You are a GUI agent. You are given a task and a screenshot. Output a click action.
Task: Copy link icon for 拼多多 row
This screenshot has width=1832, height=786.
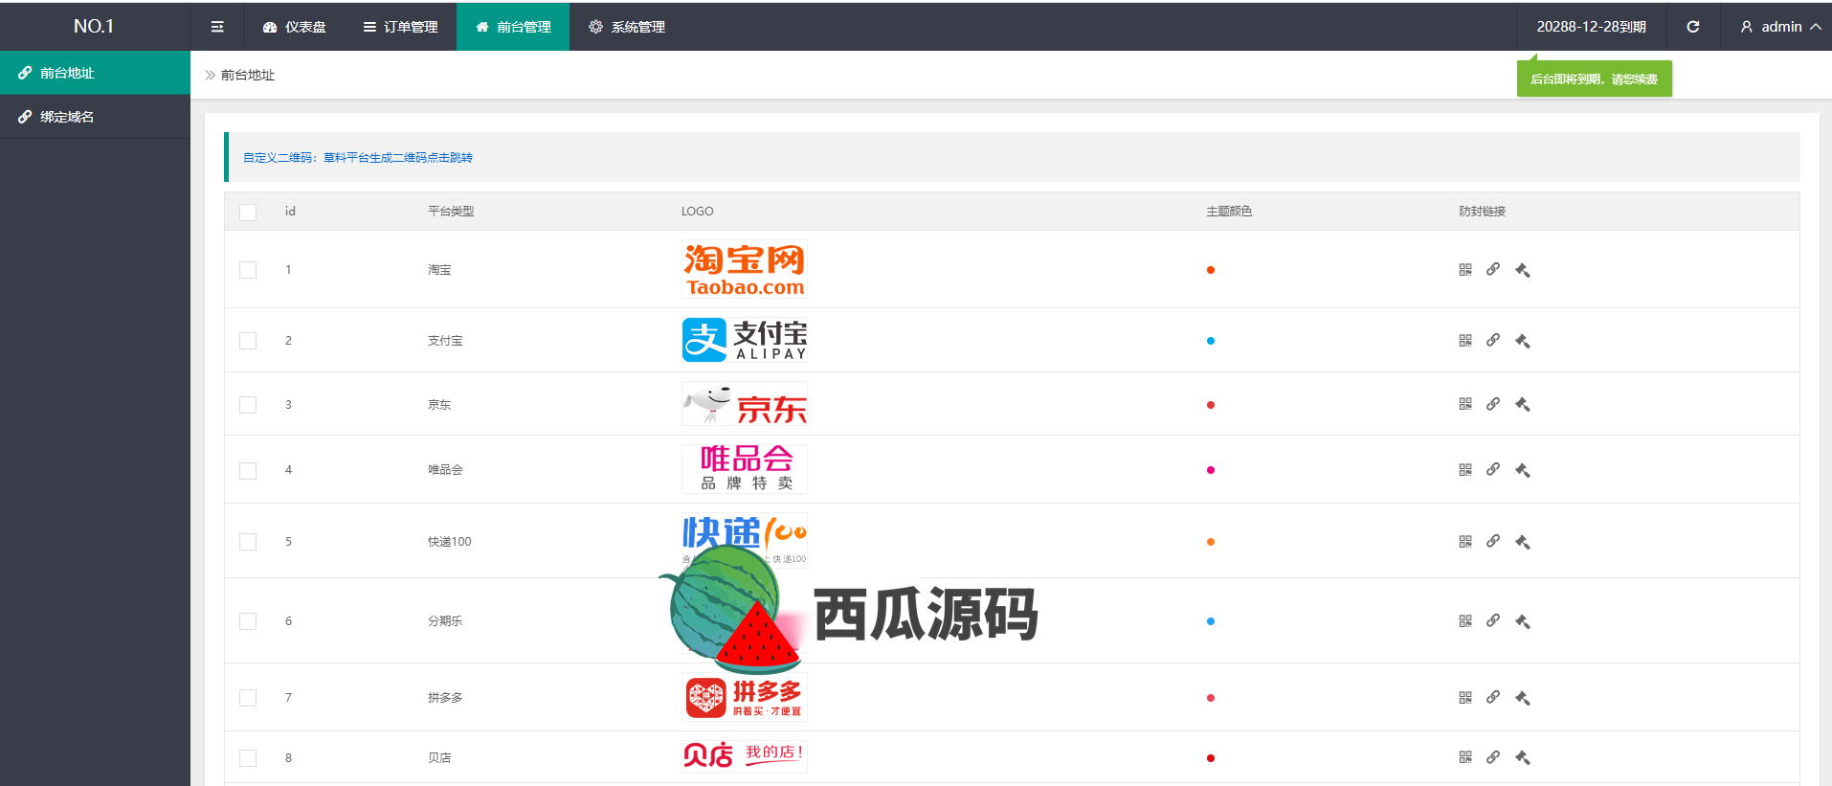click(1493, 697)
